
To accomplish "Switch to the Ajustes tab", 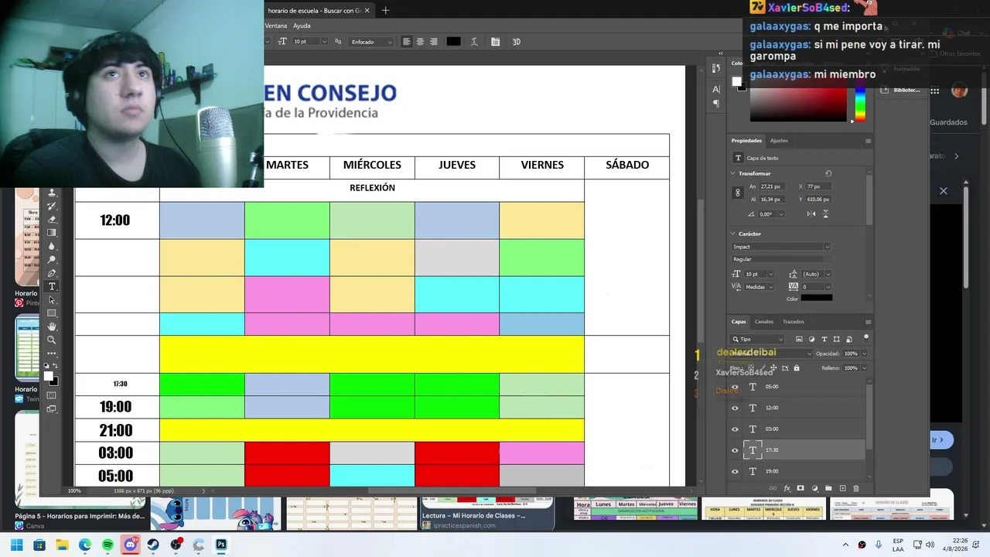I will [779, 141].
